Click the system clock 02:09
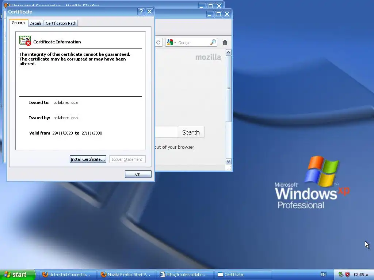The height and width of the screenshot is (280, 374). pos(360,275)
